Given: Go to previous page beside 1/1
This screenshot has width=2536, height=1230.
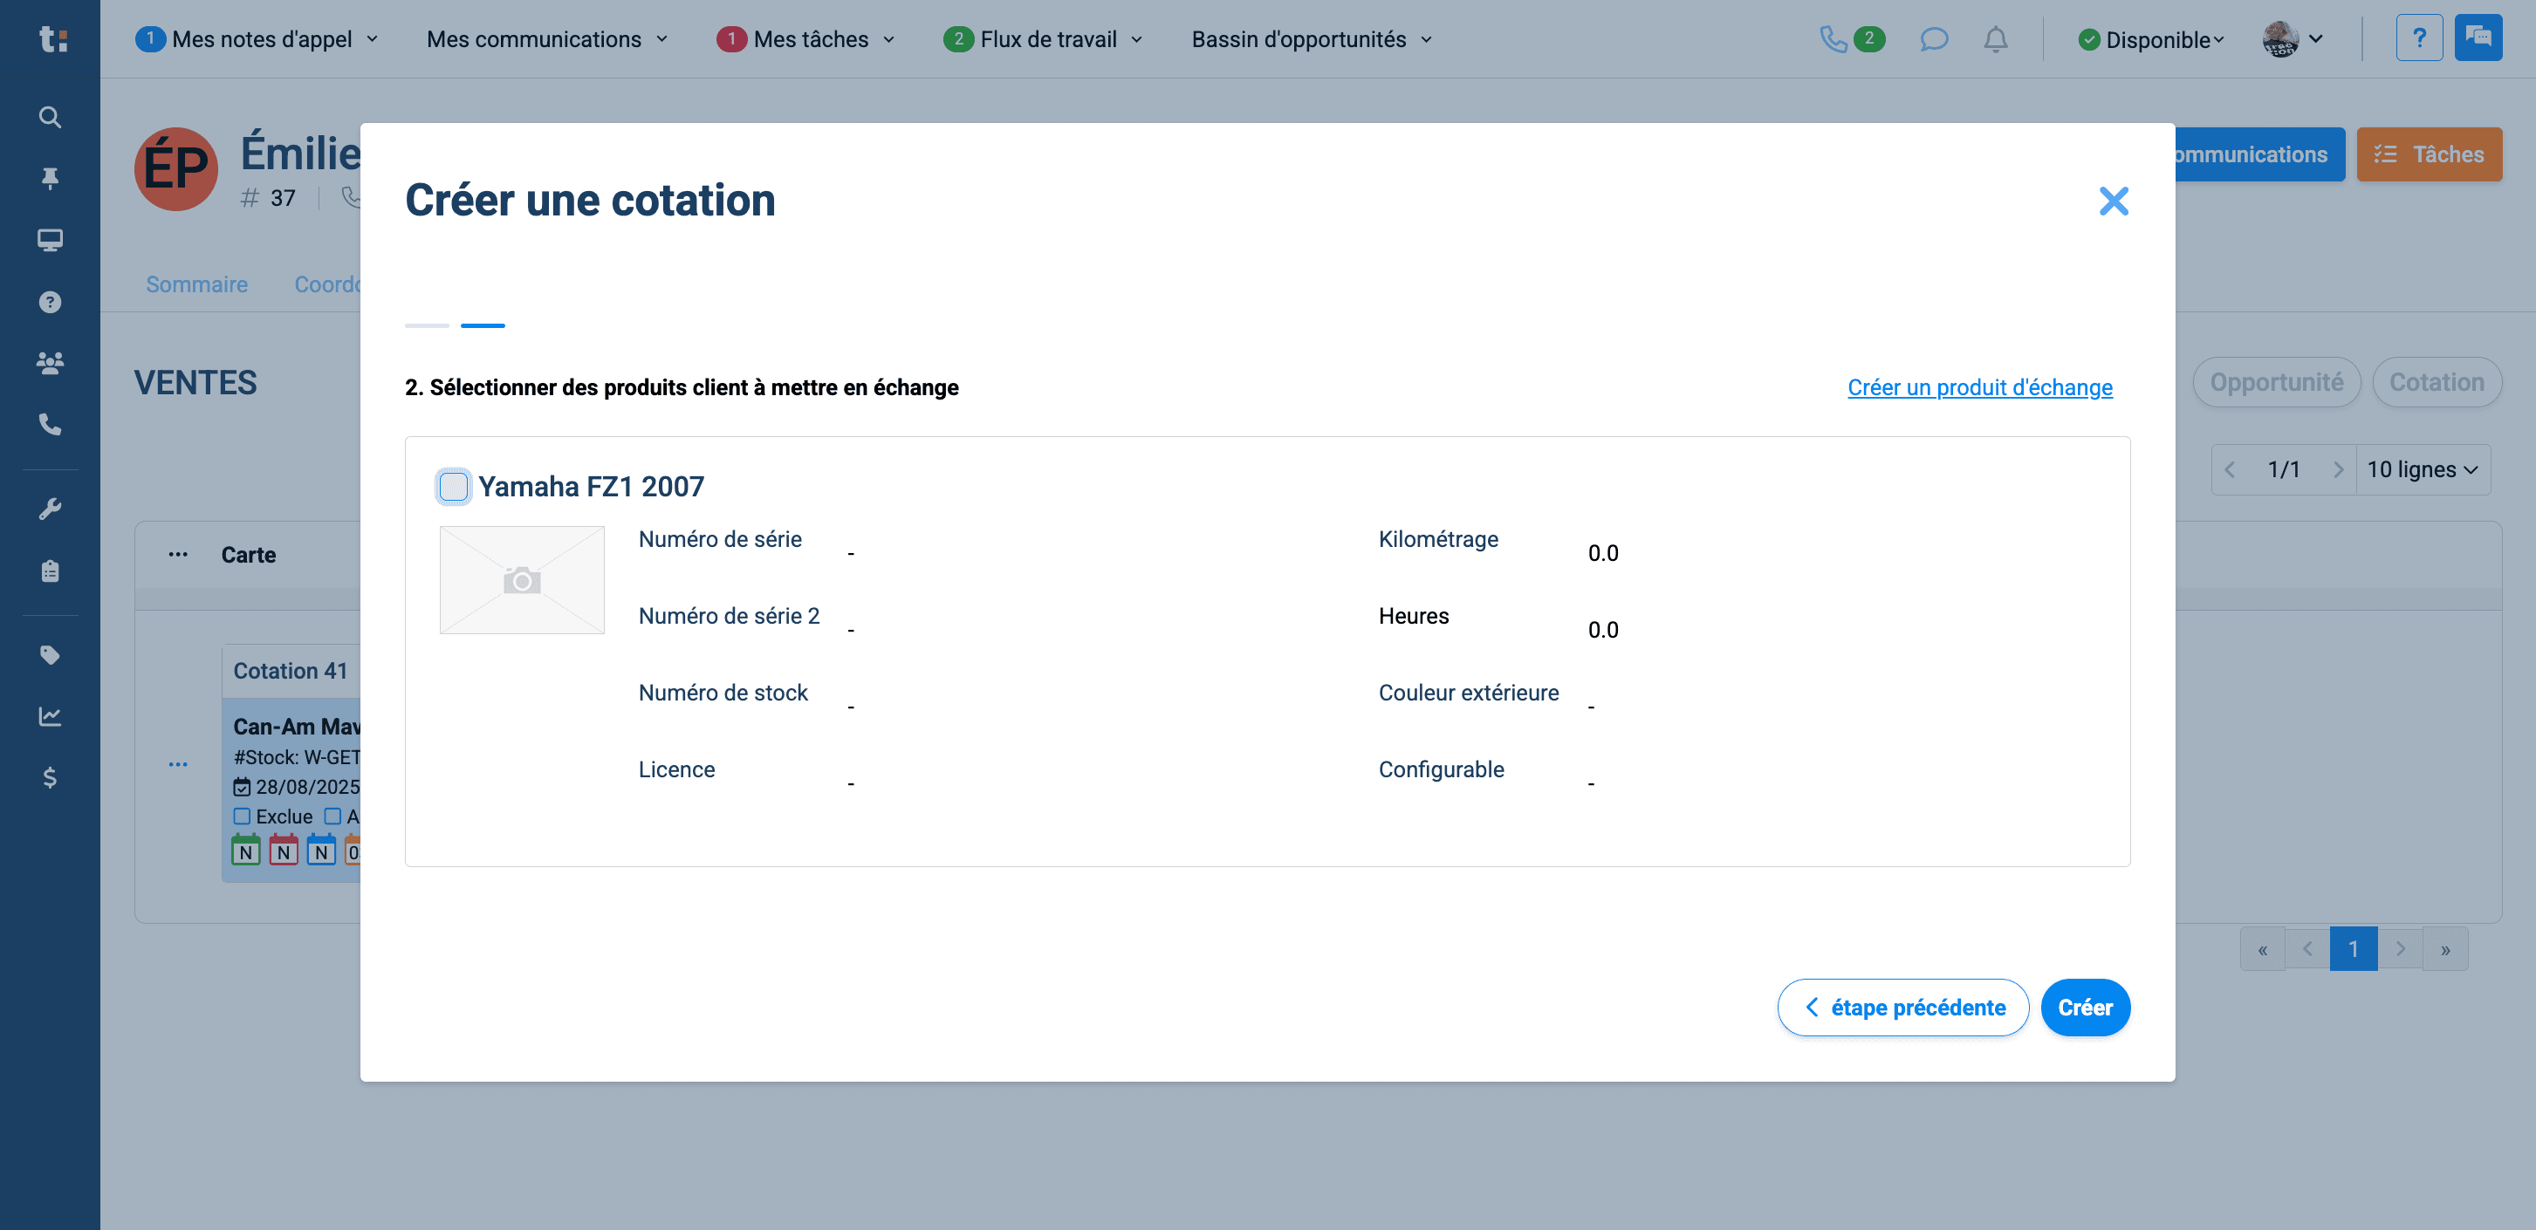Looking at the screenshot, I should coord(2231,469).
